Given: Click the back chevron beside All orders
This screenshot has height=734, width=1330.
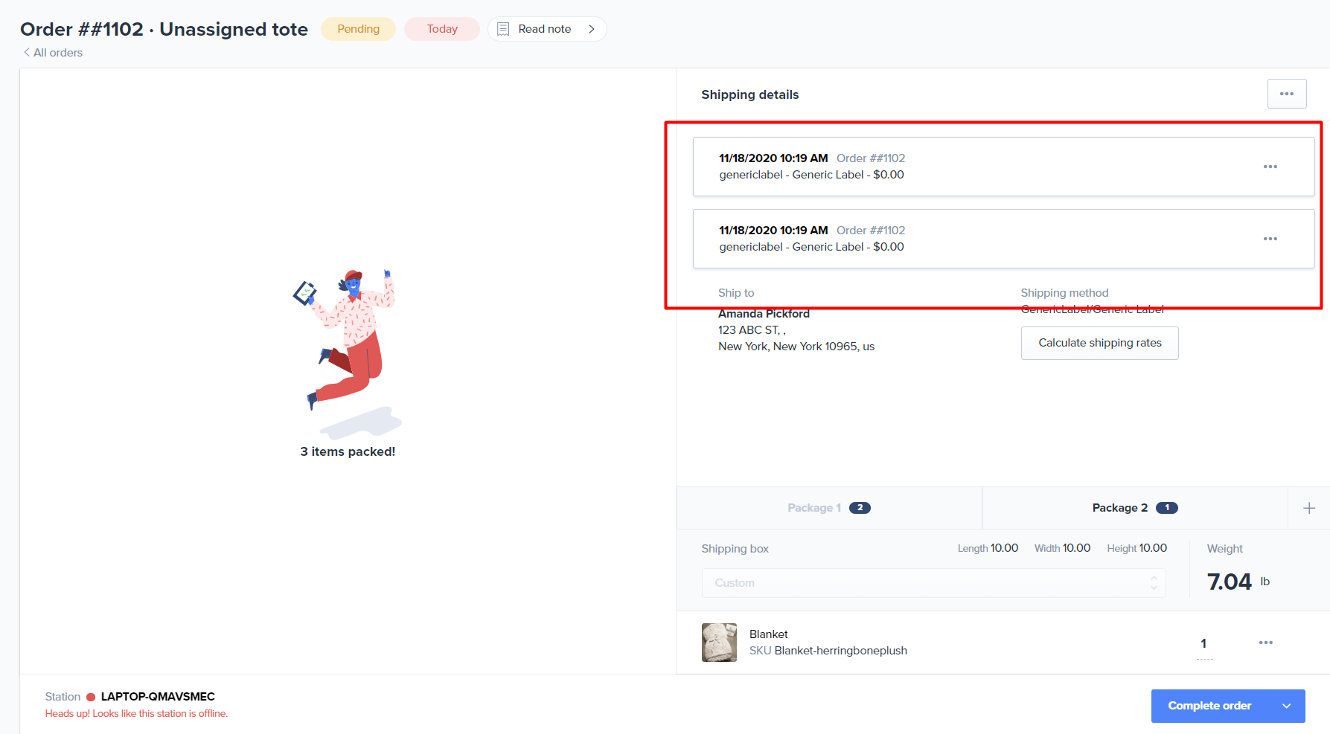Looking at the screenshot, I should 27,52.
